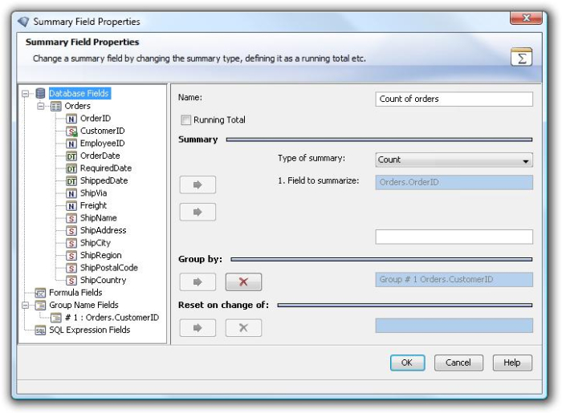
Task: Click the numeric icon beside Freight
Action: tap(71, 206)
